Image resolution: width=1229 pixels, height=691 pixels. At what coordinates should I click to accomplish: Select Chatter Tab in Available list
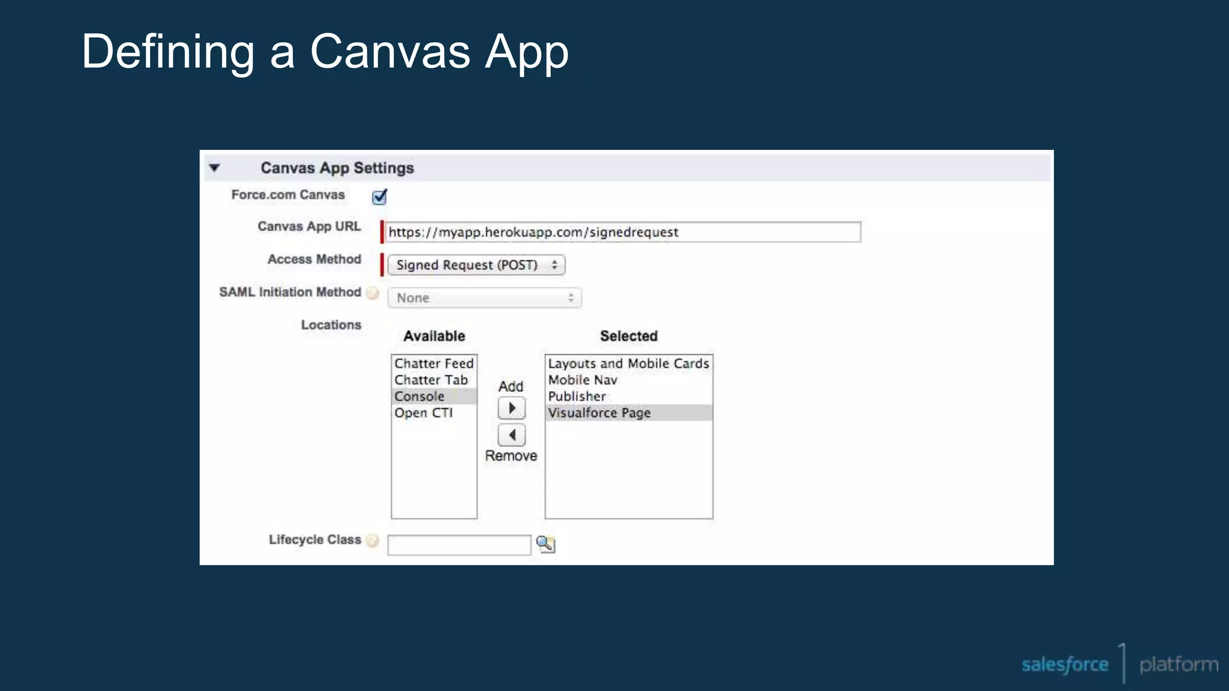(434, 380)
